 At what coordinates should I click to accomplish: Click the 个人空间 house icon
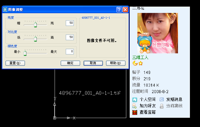click(x=135, y=100)
